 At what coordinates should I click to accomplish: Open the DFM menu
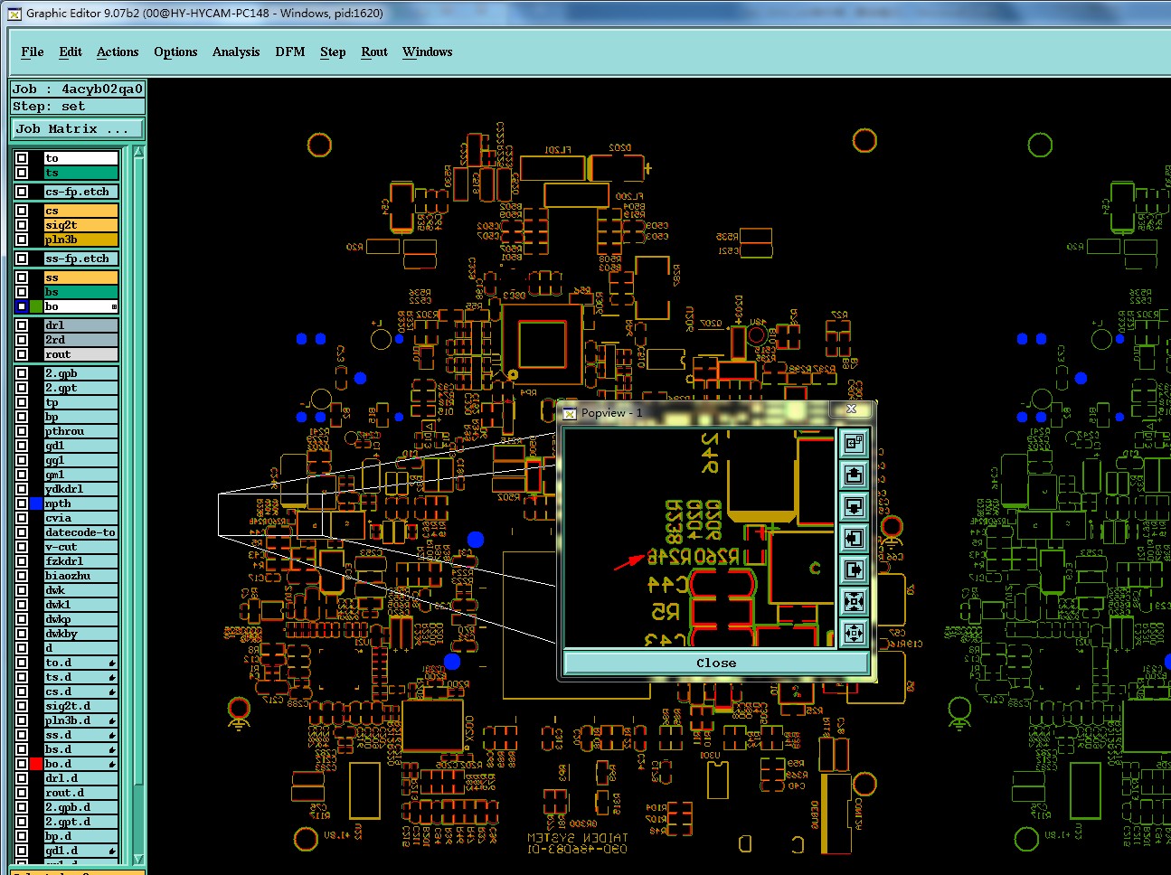[x=290, y=52]
